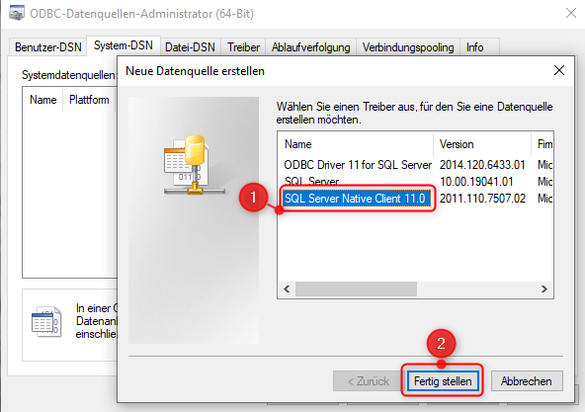
Task: Switch to the Benutzer-DSN tab
Action: [x=47, y=47]
